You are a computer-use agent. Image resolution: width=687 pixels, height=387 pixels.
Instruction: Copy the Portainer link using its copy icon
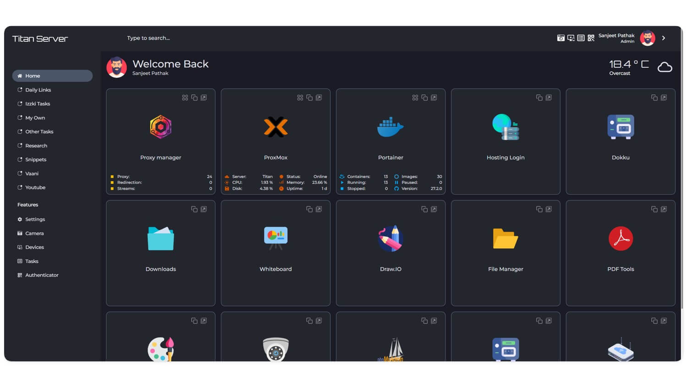coord(424,97)
